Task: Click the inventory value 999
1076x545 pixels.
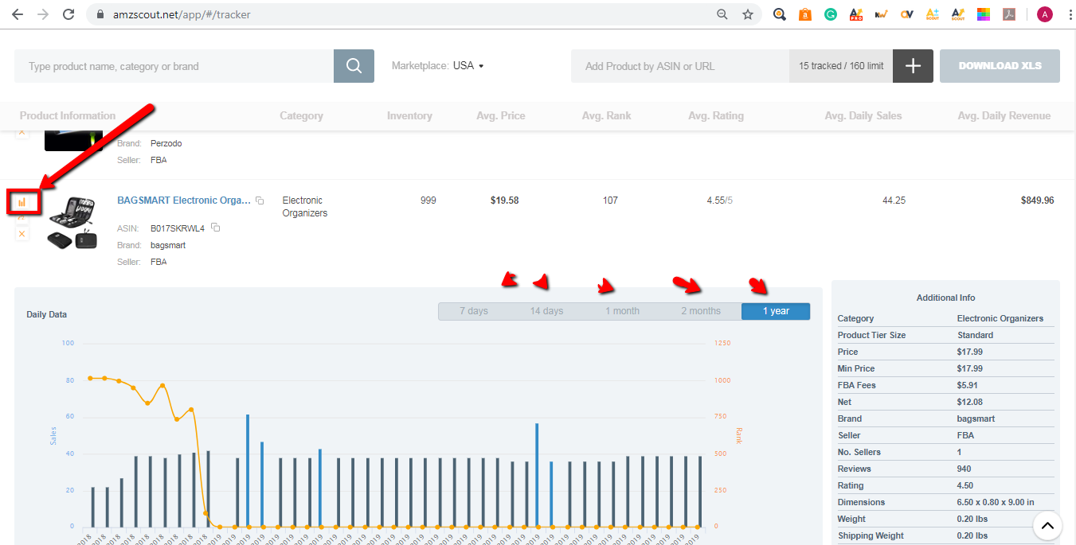Action: (x=428, y=200)
